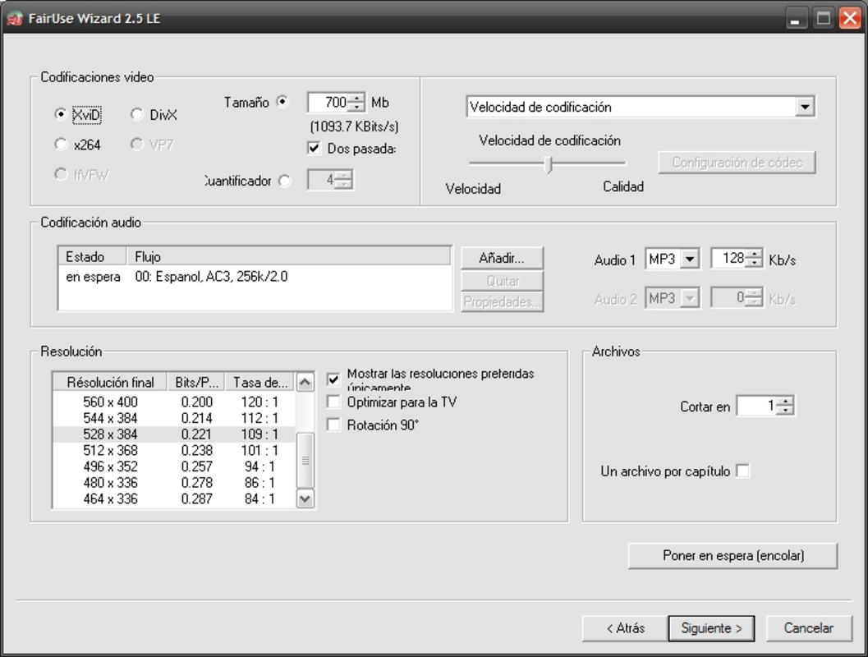The image size is (868, 657).
Task: Click the Añadir... audio button
Action: click(x=502, y=258)
